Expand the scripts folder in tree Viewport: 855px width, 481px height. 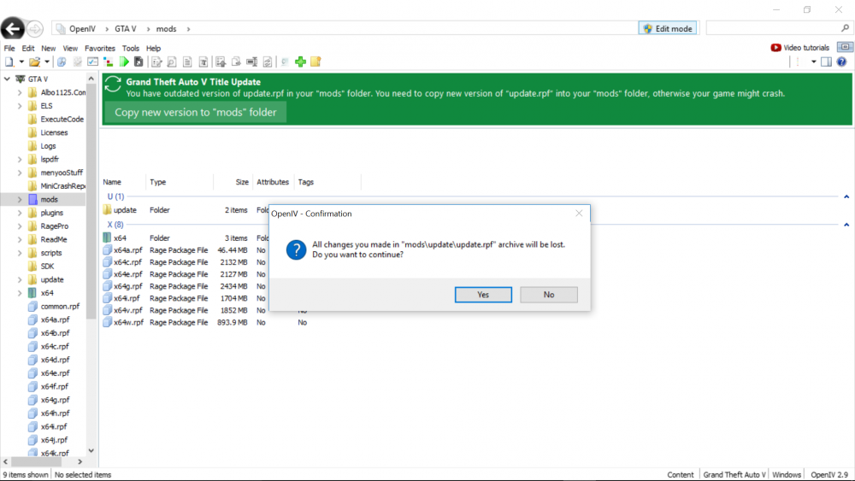20,253
